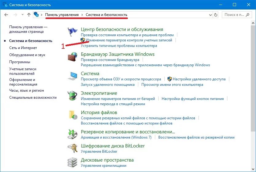
Task: Click the magnifier icon in search box
Action: tap(248, 15)
